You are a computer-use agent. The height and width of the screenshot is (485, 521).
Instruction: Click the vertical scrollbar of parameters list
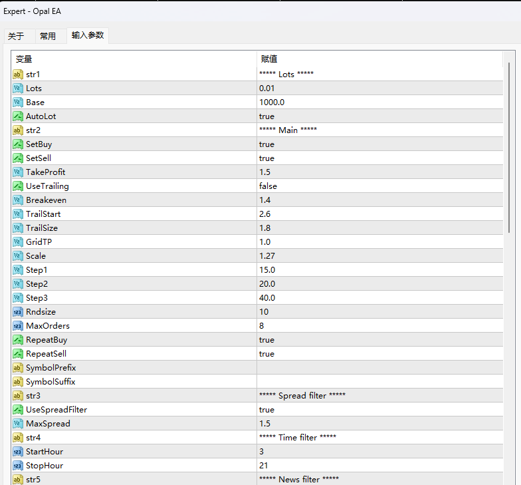510,146
